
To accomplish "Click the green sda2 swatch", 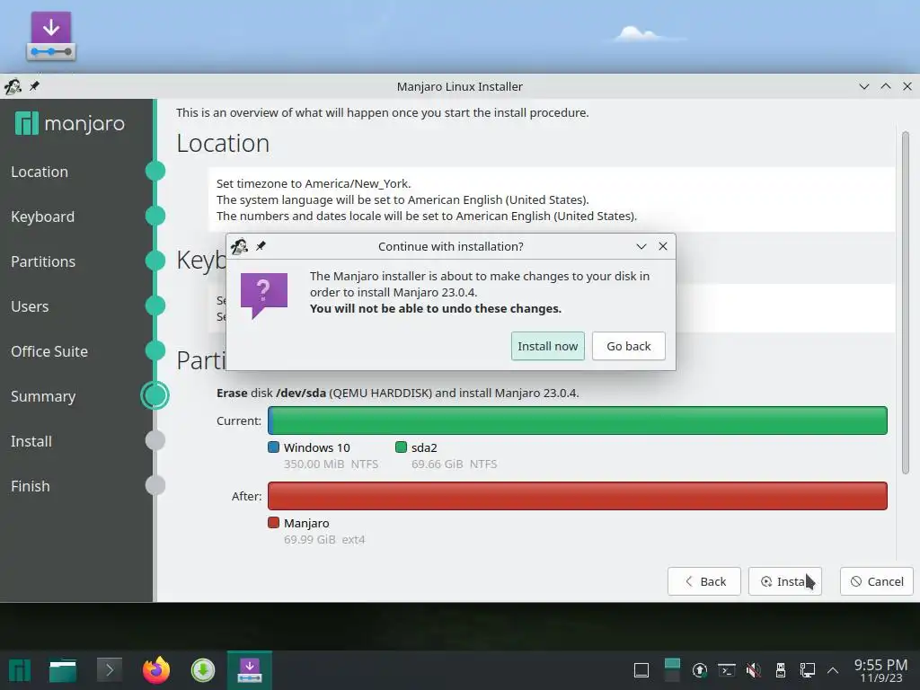I will (402, 447).
